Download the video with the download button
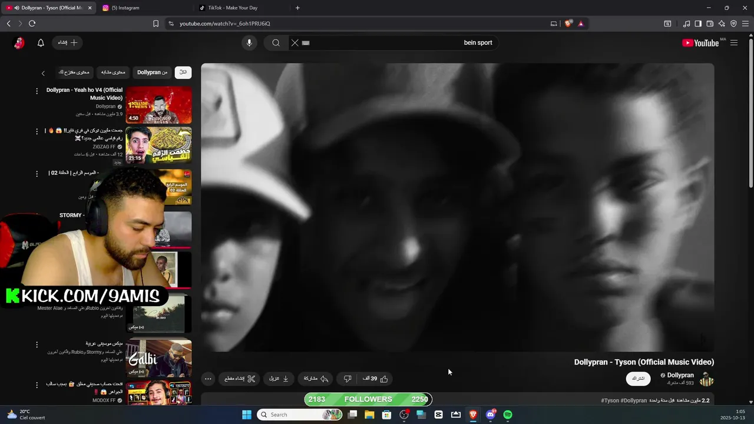Screen dimensions: 754x424 tap(279, 379)
